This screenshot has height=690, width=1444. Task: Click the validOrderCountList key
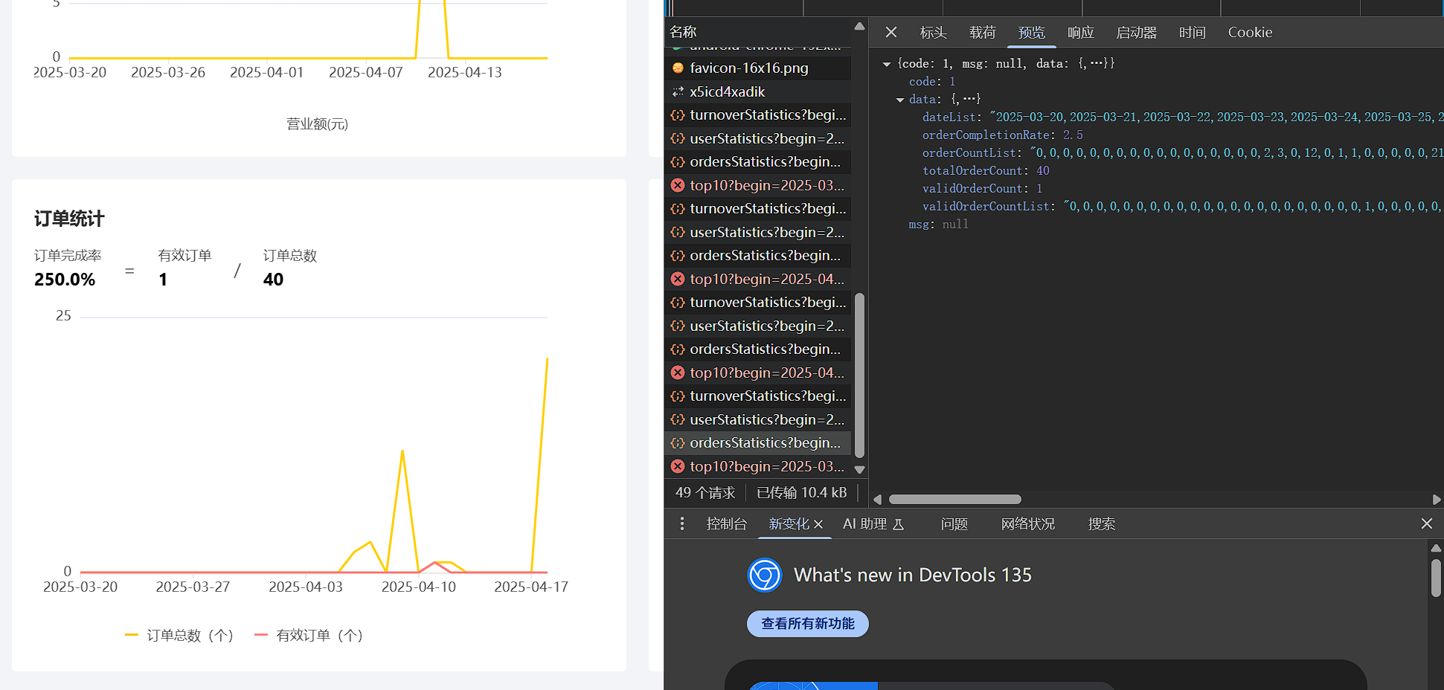[x=986, y=207]
